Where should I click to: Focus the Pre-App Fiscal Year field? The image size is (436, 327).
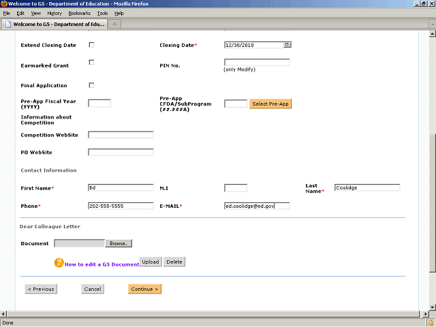coord(99,103)
